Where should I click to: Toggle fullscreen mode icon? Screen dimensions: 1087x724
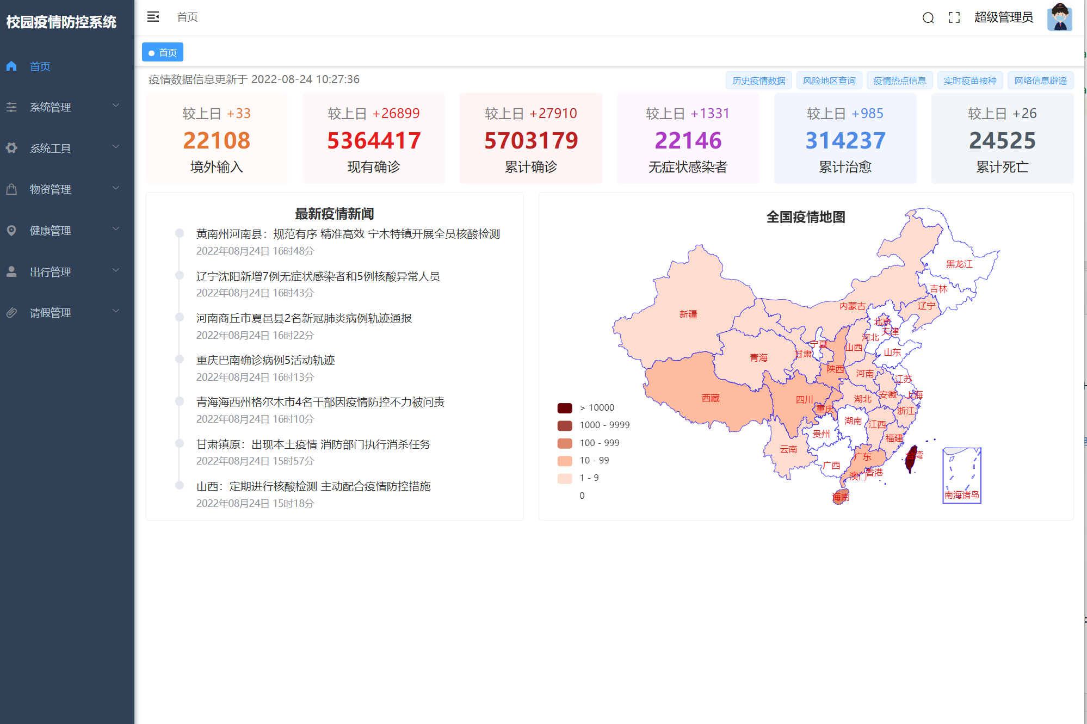tap(954, 18)
